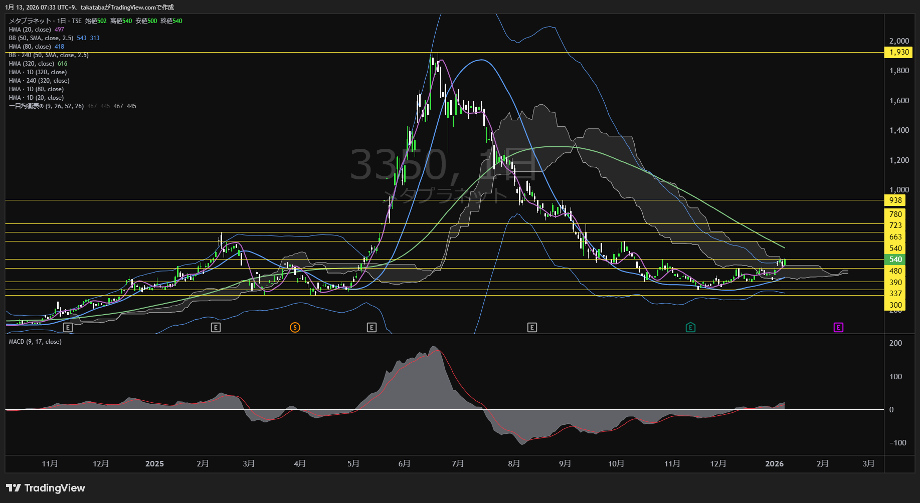Image resolution: width=920 pixels, height=503 pixels.
Task: Click the yellow 1,930 price line label
Action: 898,52
